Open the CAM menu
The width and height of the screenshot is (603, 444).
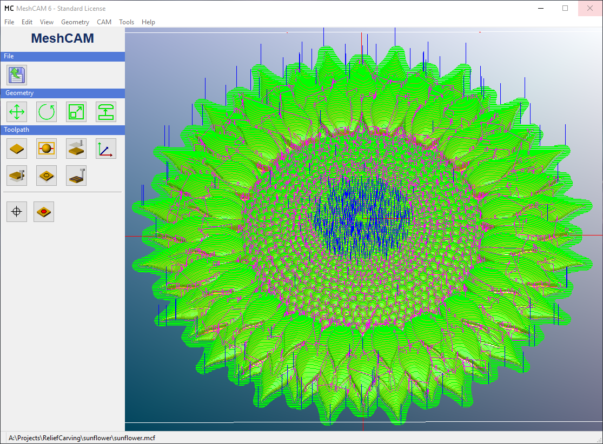coord(104,22)
